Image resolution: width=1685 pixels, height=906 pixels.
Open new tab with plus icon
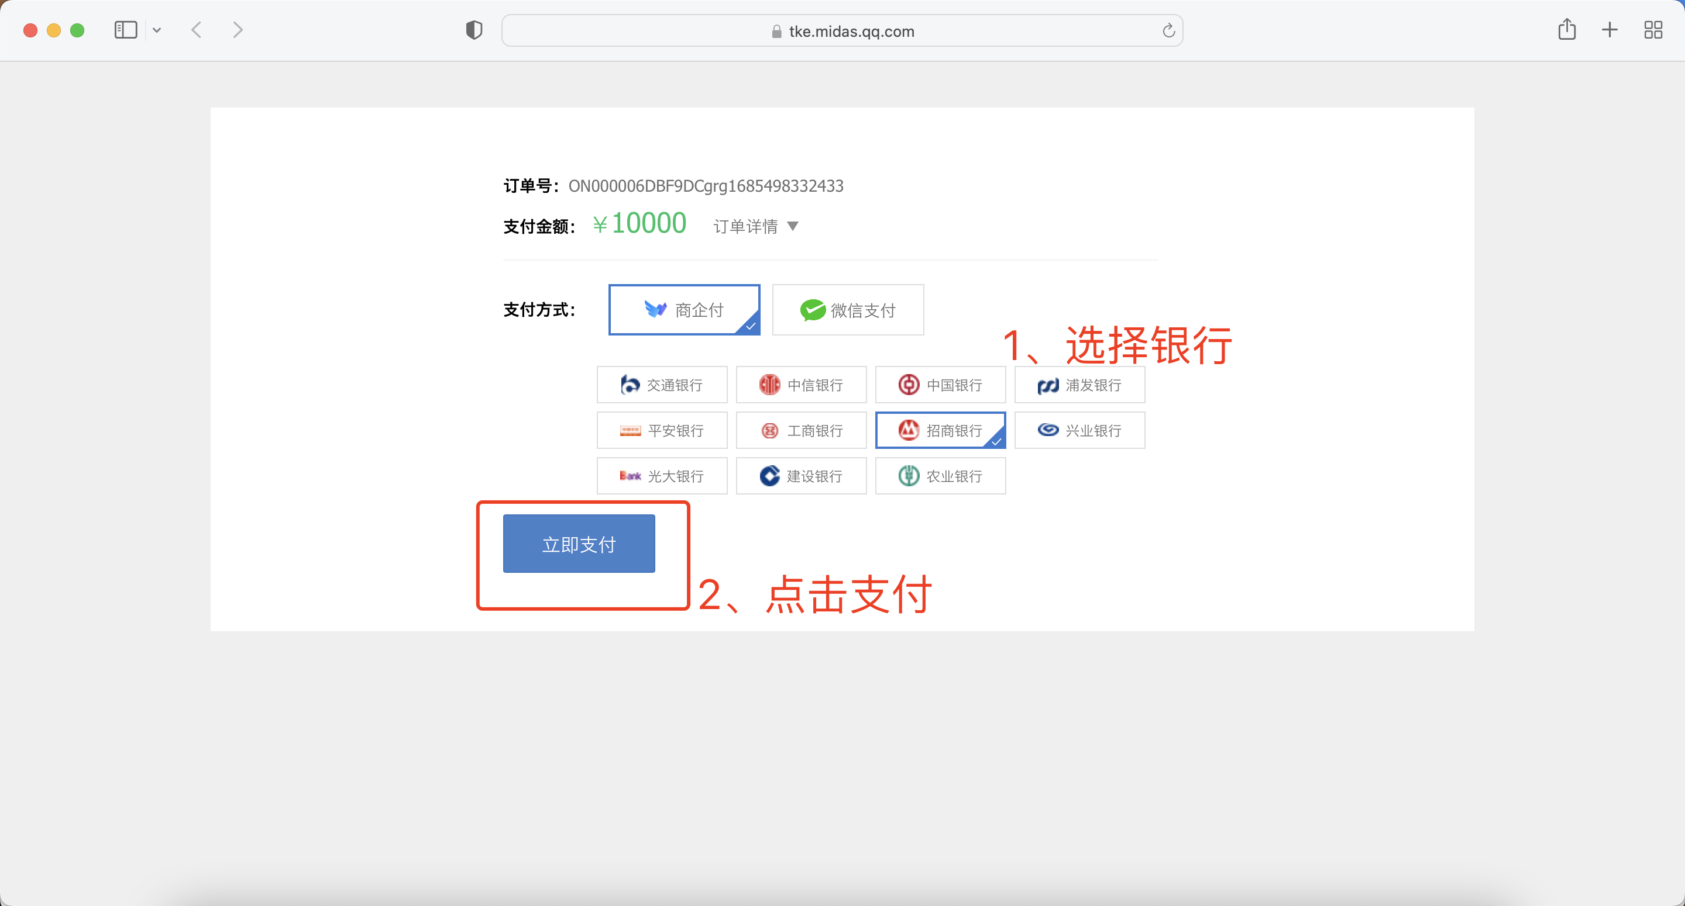point(1610,30)
